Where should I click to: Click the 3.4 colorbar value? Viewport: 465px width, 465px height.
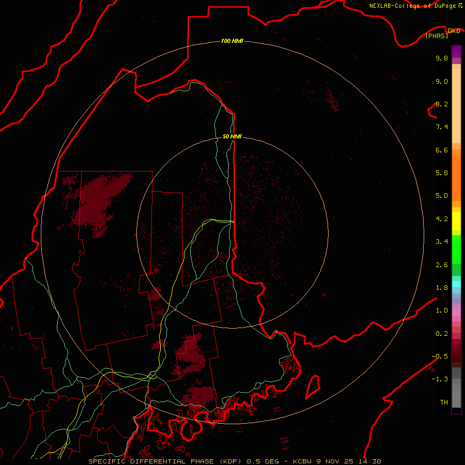pyautogui.click(x=442, y=242)
